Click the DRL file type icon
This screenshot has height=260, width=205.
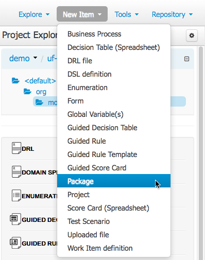coord(16,148)
